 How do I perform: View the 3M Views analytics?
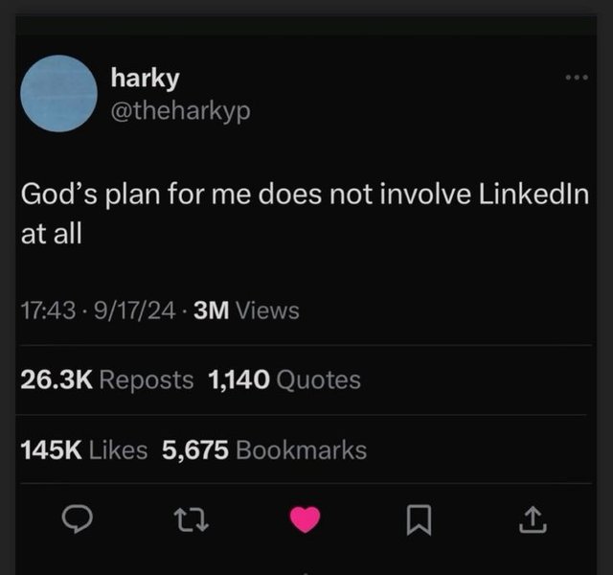coord(246,310)
